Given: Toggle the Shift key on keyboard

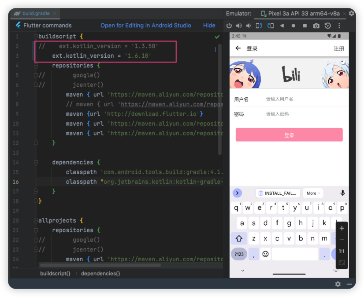Looking at the screenshot, I should coord(239,238).
